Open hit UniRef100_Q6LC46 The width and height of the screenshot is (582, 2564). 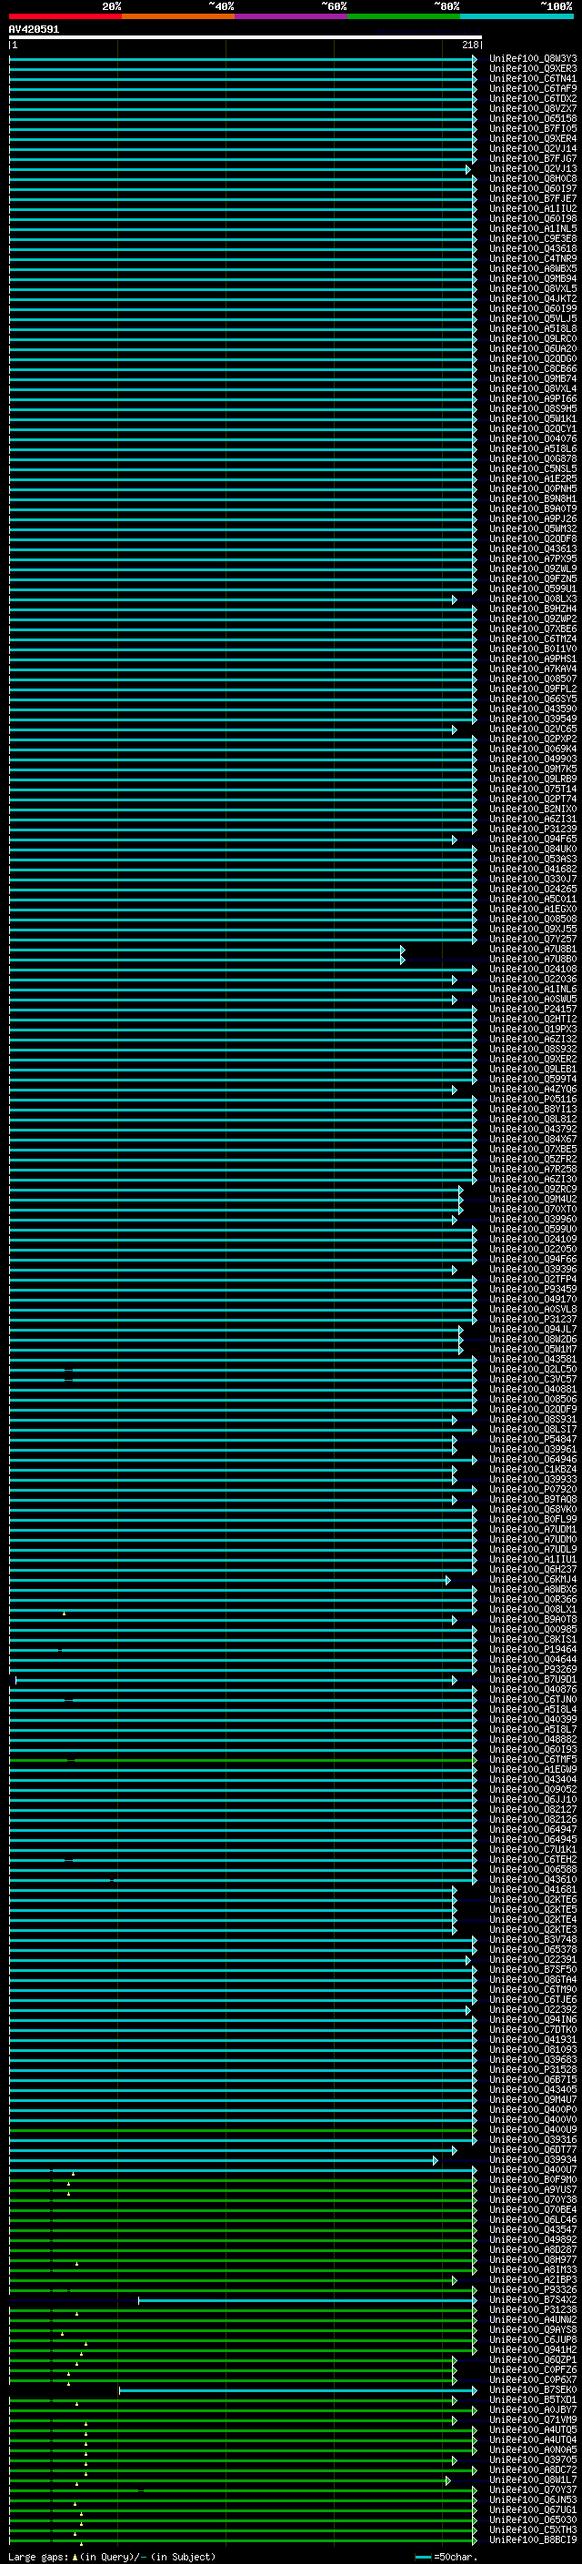pos(533,2218)
